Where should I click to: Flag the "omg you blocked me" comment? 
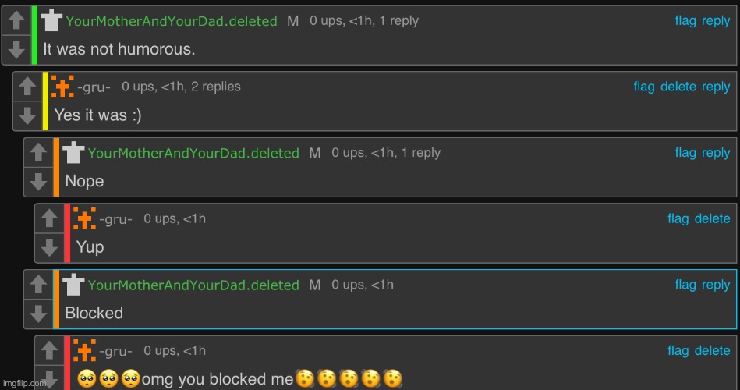tap(678, 351)
